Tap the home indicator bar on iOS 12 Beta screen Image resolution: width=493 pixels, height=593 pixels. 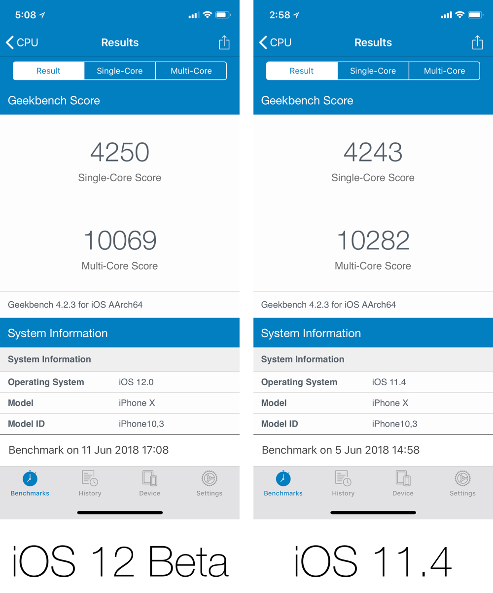pyautogui.click(x=120, y=513)
